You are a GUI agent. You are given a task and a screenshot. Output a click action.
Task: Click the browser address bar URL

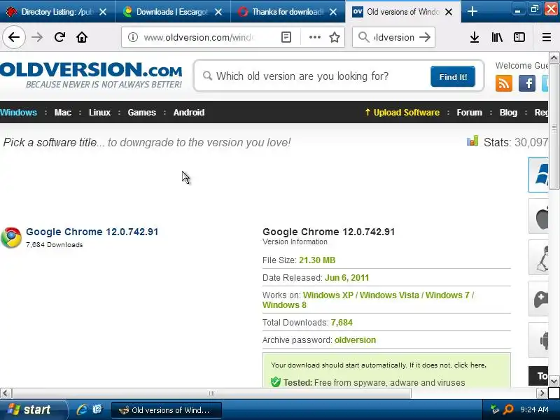pyautogui.click(x=200, y=37)
